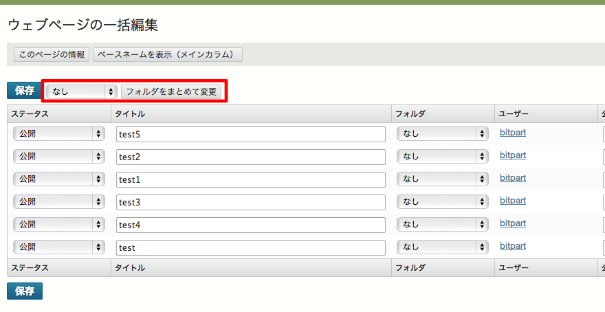Open bitpart user link in test5 row
The width and height of the screenshot is (605, 312).
pos(513,133)
